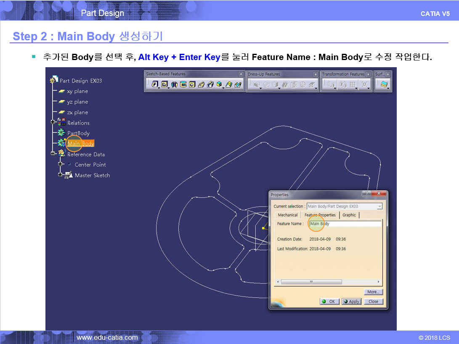The image size is (459, 344).
Task: Click Close in Properties dialog
Action: click(373, 301)
